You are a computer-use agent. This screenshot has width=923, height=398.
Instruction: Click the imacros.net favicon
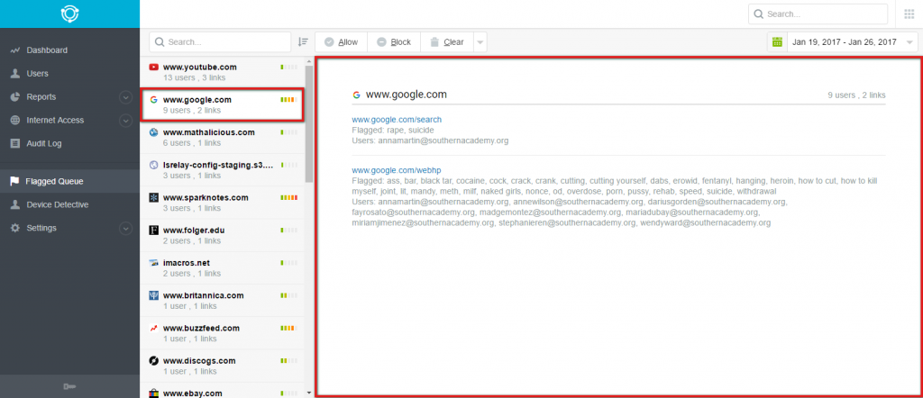coord(153,263)
